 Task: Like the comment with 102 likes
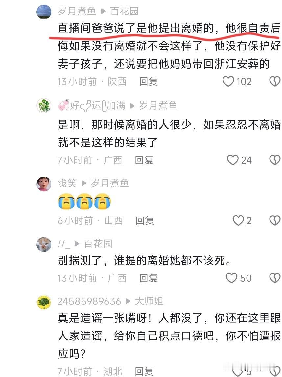pyautogui.click(x=228, y=81)
